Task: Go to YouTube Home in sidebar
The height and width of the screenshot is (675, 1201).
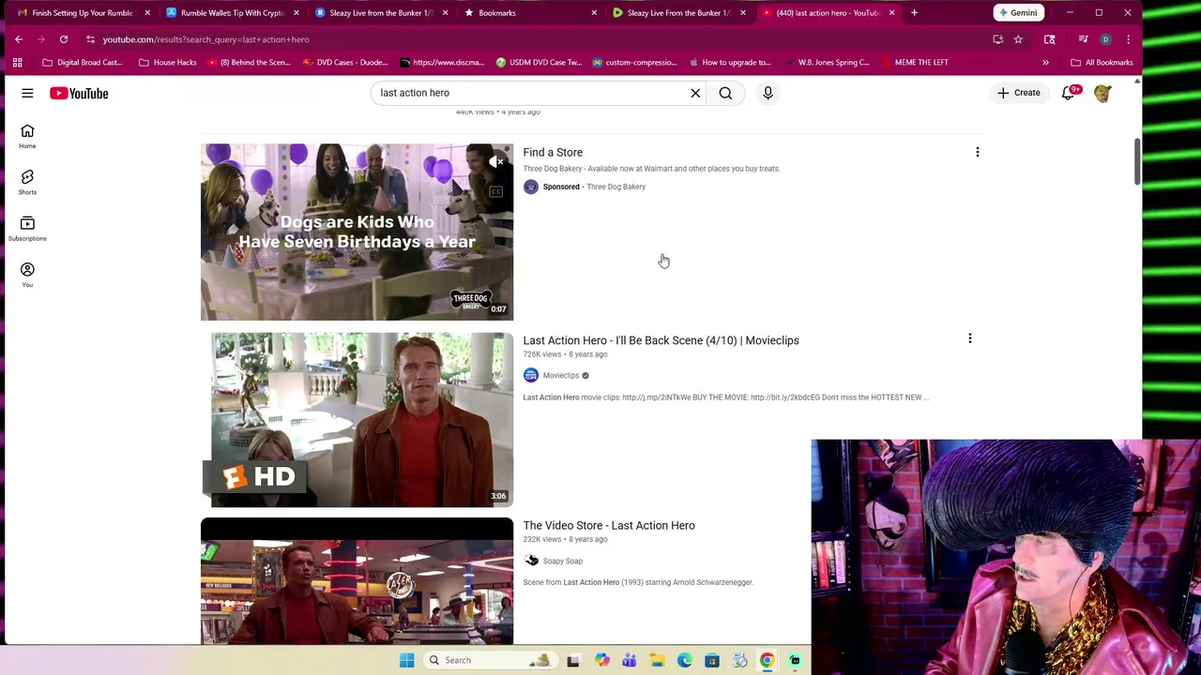Action: point(27,136)
